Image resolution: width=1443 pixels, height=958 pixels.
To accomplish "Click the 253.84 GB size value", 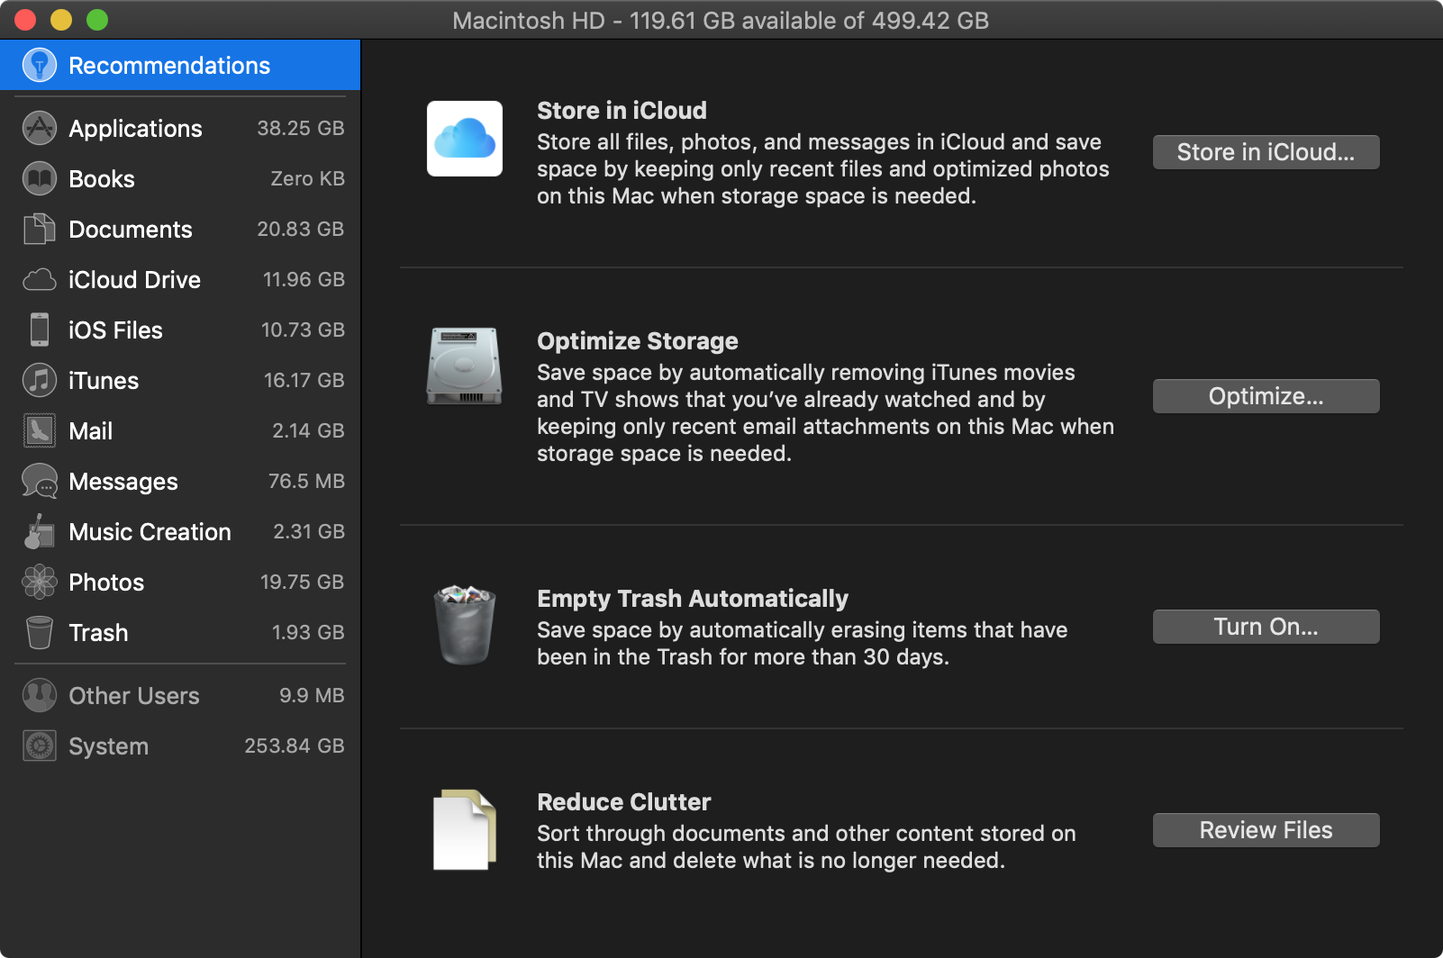I will pyautogui.click(x=295, y=746).
